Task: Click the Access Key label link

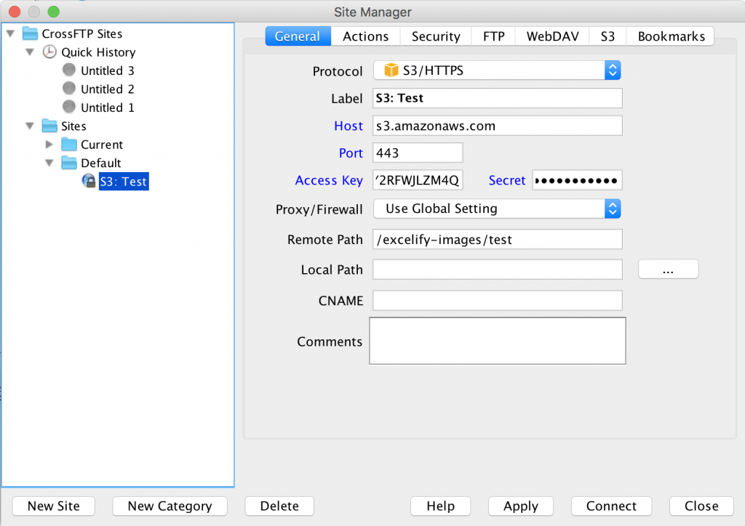Action: click(x=329, y=180)
